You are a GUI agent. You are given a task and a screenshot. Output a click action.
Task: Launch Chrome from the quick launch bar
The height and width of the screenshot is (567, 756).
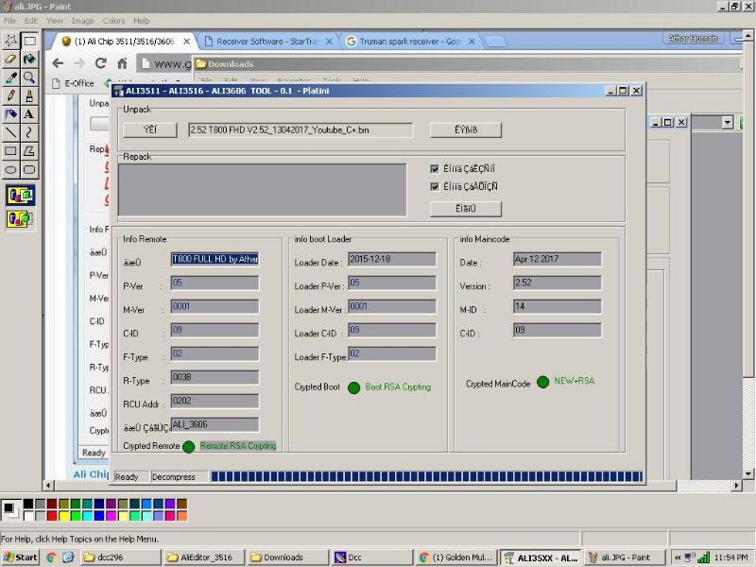[x=51, y=558]
